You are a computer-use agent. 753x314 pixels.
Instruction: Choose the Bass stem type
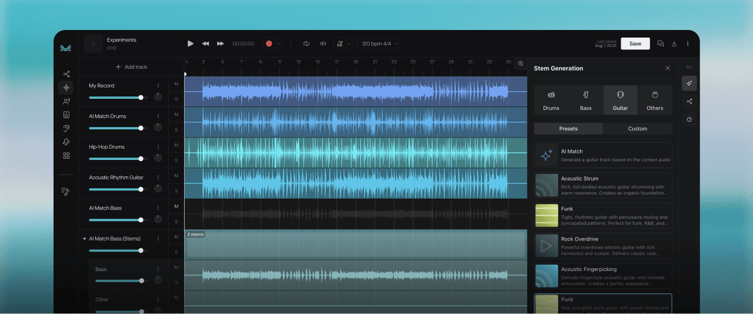585,99
